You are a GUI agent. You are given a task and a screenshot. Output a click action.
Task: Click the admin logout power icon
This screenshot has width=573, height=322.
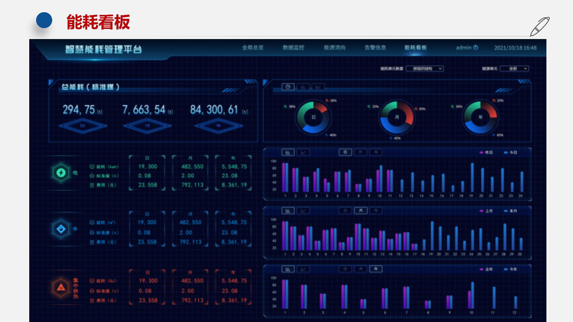point(476,47)
